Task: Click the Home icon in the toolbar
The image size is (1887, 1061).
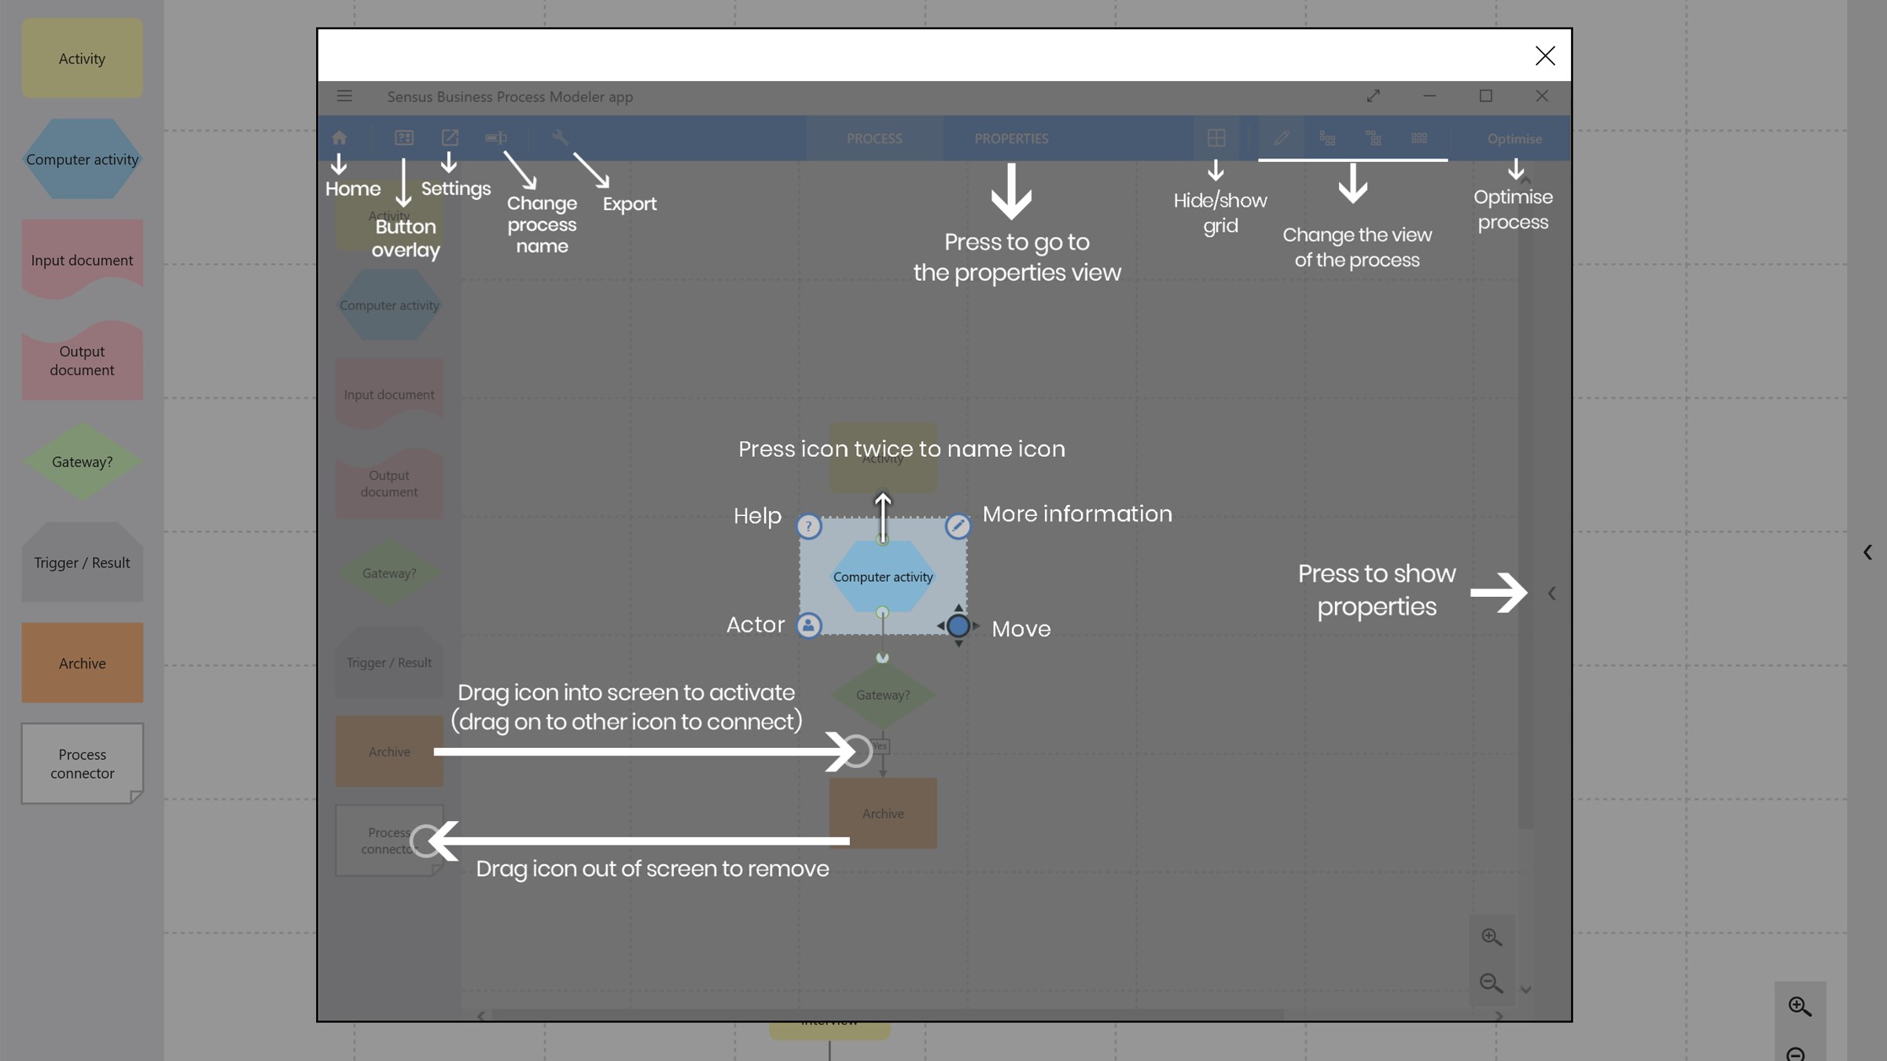Action: click(339, 138)
